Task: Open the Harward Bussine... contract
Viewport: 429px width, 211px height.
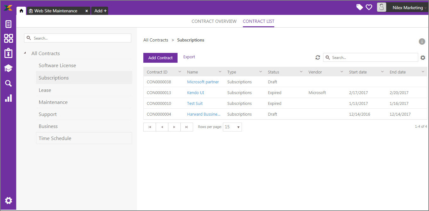Action: 204,114
